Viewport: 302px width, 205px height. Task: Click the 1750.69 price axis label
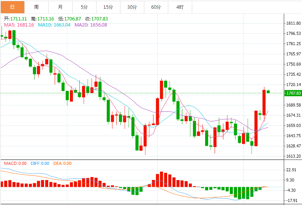point(294,64)
